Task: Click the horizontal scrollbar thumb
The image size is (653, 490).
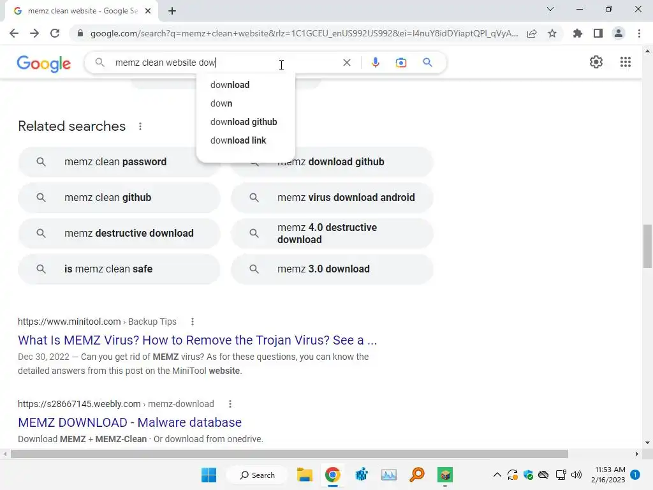Action: tap(290, 454)
